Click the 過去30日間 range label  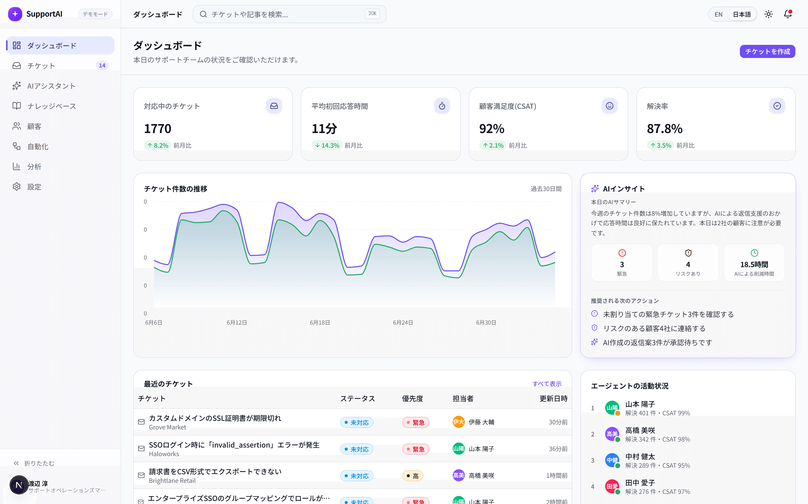click(546, 189)
